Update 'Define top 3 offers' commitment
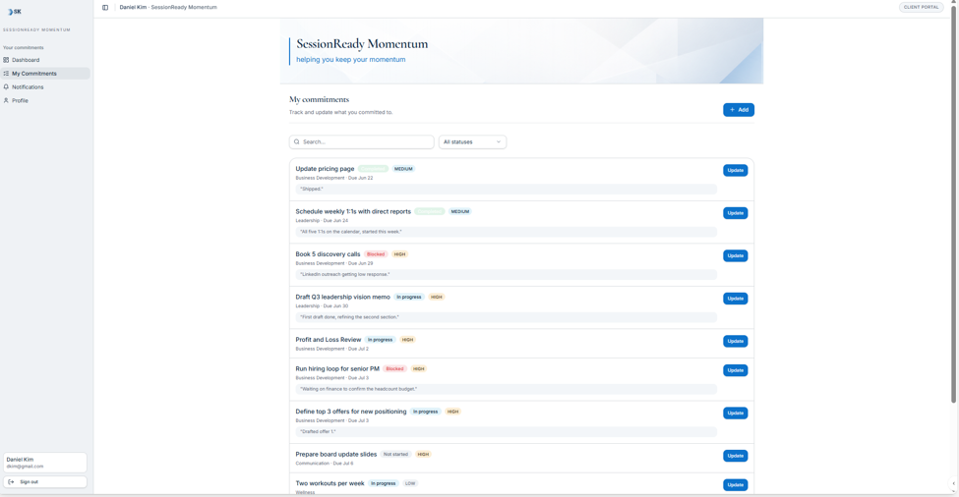This screenshot has width=959, height=497. [x=735, y=414]
